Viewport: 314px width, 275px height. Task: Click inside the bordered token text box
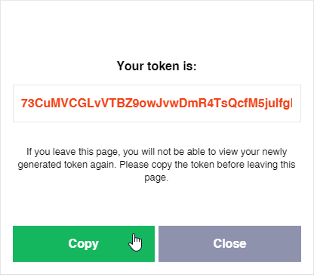click(x=157, y=104)
